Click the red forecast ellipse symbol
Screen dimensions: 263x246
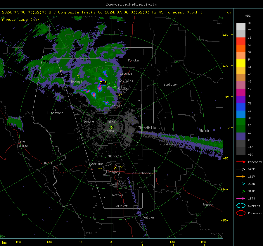click(x=241, y=213)
